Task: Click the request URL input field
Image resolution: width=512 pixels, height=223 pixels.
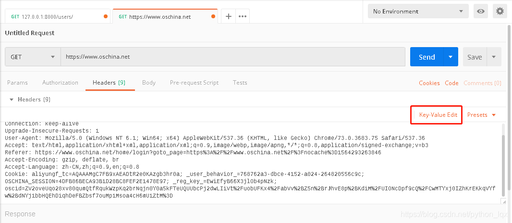Action: (233, 57)
